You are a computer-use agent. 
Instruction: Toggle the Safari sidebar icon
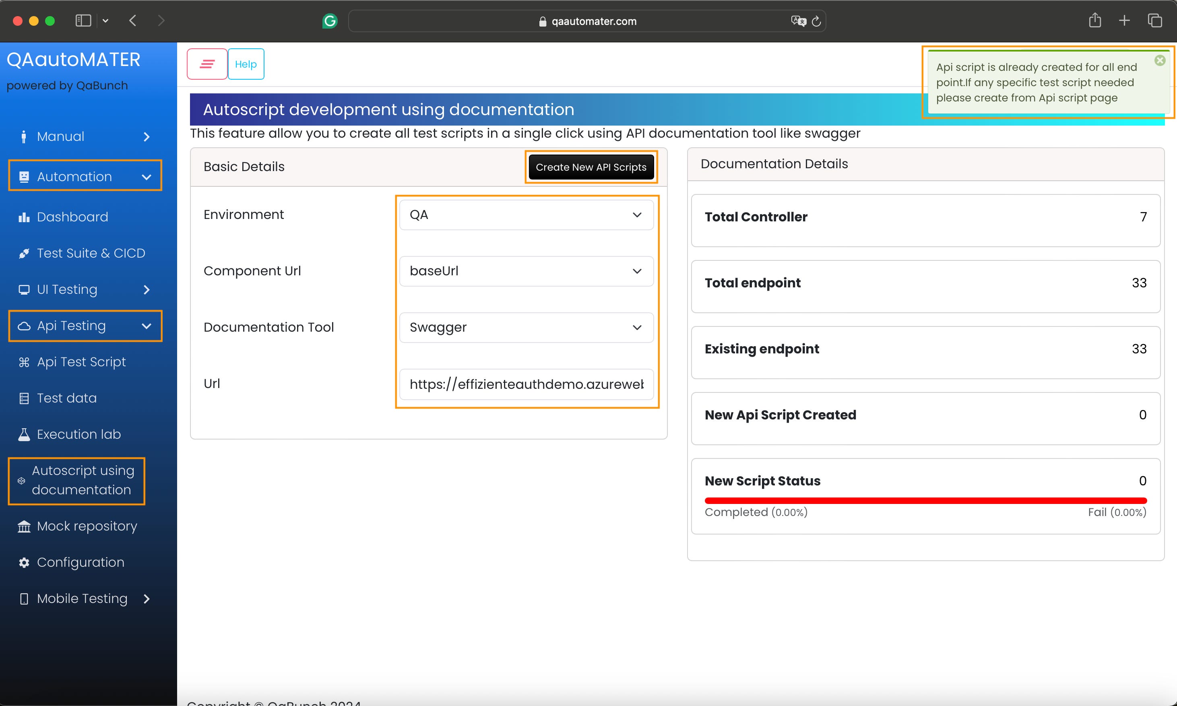coord(83,21)
